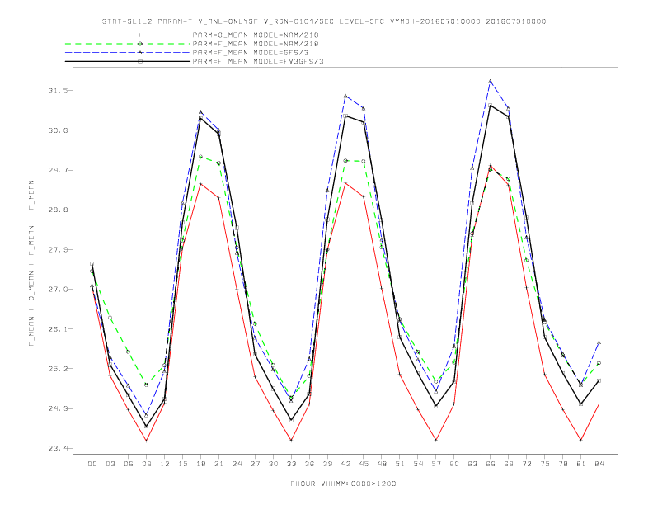
Task: Click x-axis forecast hour label 69
Action: [509, 464]
